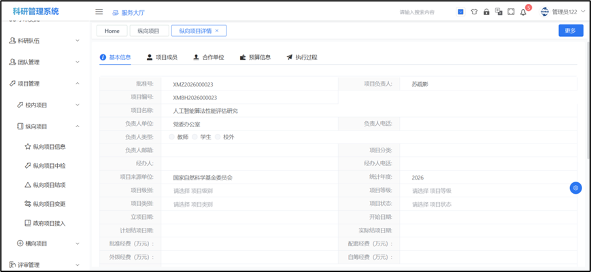Toggle fullscreen mode icon
The height and width of the screenshot is (272, 591).
tap(511, 12)
